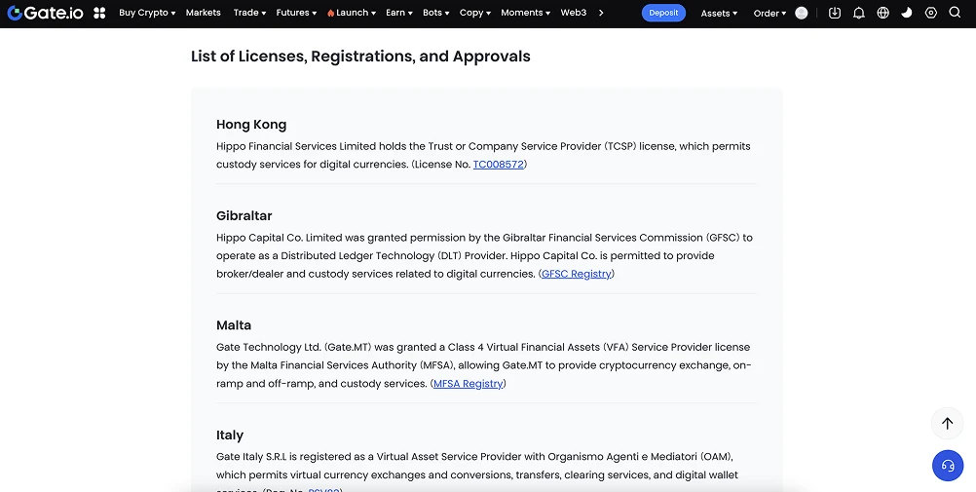Image resolution: width=976 pixels, height=492 pixels.
Task: Open the Markets page
Action: 203,13
